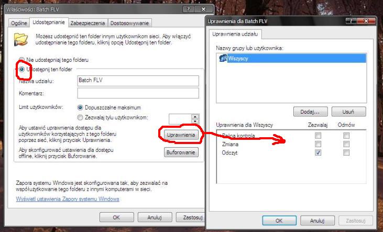Click the 'Nazwa udziału' field containing Batch FLV
This screenshot has height=232, width=383.
(x=138, y=81)
